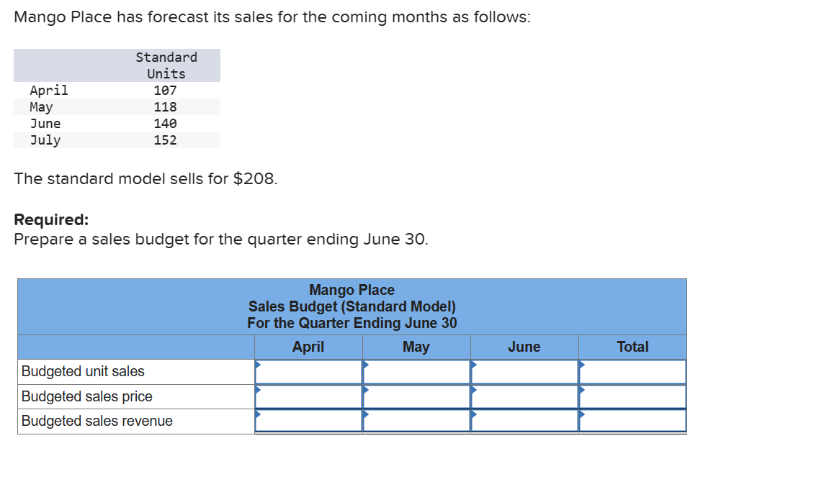Select April budgeted sales revenue cell

(308, 421)
